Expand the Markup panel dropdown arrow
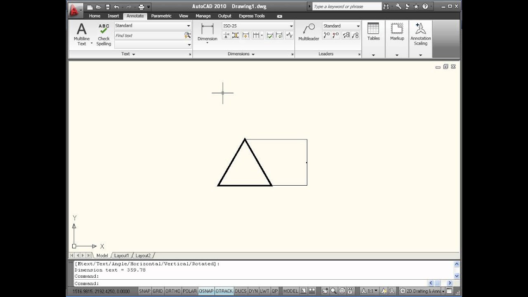528x297 pixels. [397, 55]
